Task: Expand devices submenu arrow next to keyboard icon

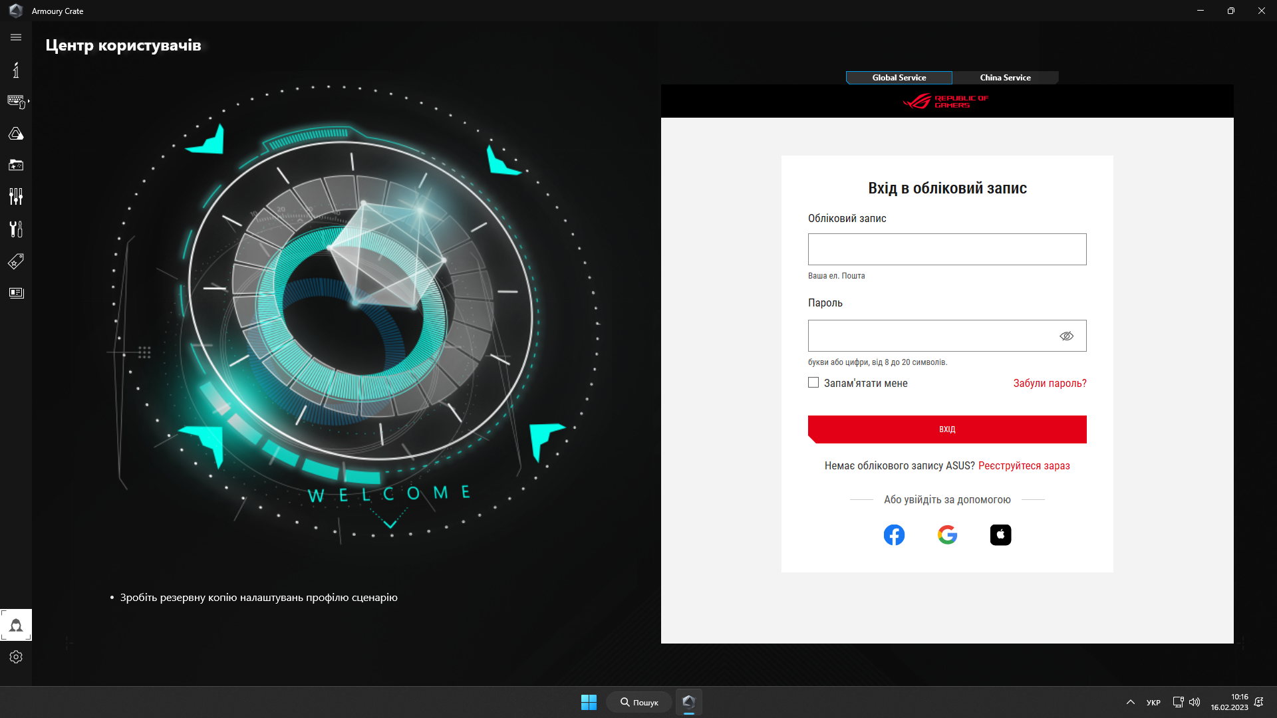Action: pyautogui.click(x=29, y=101)
